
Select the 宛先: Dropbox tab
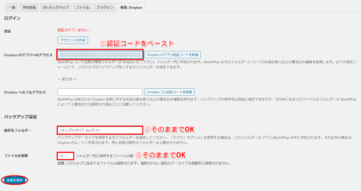coord(131,8)
